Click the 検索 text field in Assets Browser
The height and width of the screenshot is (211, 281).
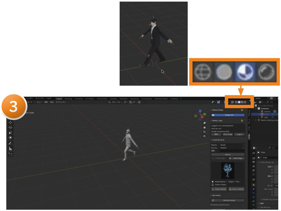[232, 151]
